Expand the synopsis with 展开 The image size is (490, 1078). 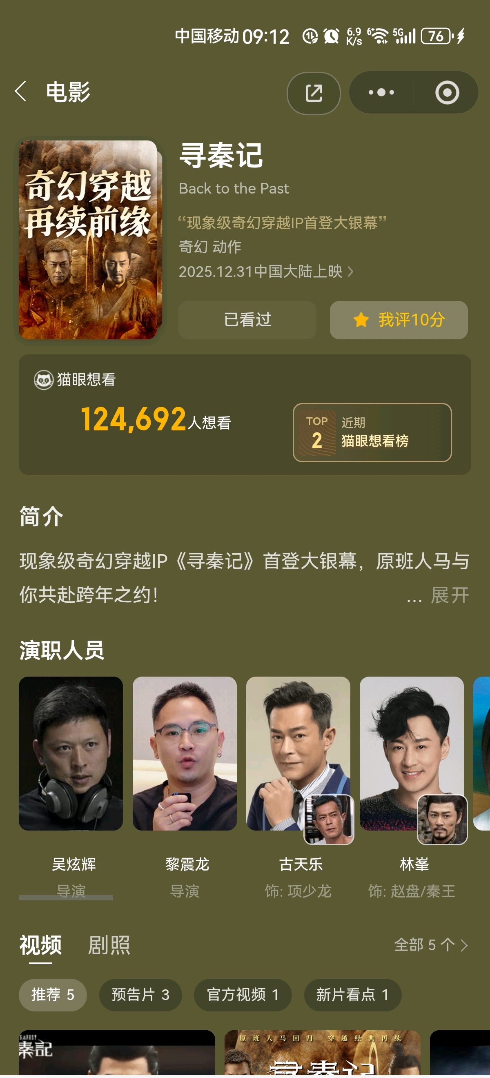tap(450, 595)
